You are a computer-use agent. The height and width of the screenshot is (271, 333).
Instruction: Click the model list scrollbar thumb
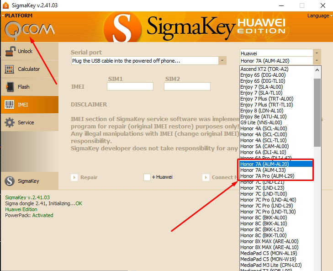click(317, 113)
